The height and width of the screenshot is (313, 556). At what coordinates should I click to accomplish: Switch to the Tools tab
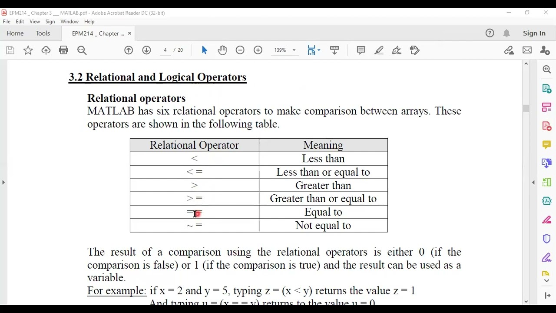pos(43,33)
